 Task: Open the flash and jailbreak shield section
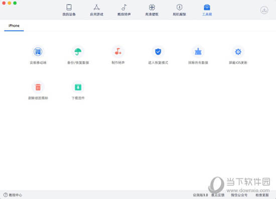(x=179, y=10)
